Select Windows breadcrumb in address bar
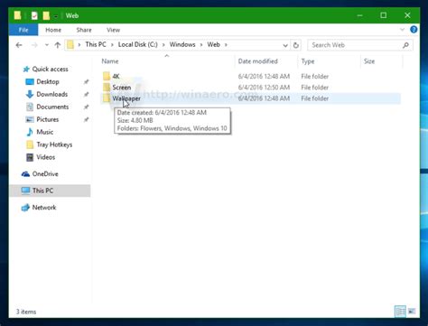The width and height of the screenshot is (428, 326). click(x=182, y=44)
